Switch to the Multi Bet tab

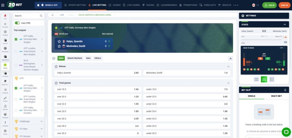point(276,96)
